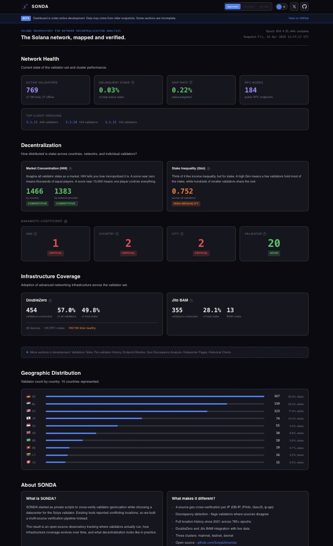
Task: Click client version 3.1.11
Action: pyautogui.click(x=32, y=122)
